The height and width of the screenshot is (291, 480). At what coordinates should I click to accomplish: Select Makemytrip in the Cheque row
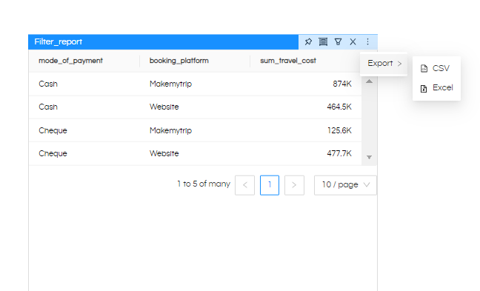[x=170, y=130]
